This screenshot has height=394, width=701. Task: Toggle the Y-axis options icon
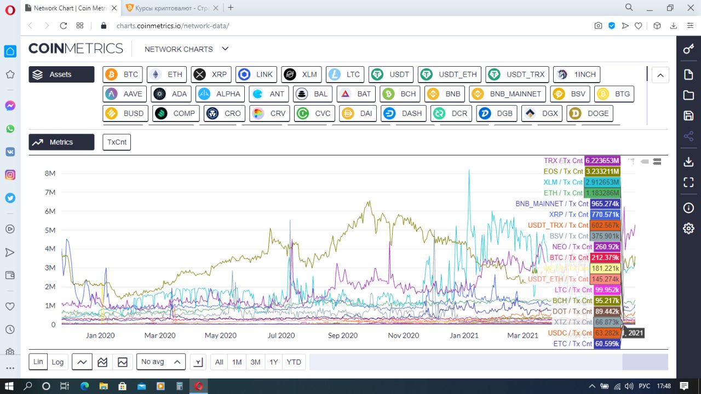click(198, 362)
